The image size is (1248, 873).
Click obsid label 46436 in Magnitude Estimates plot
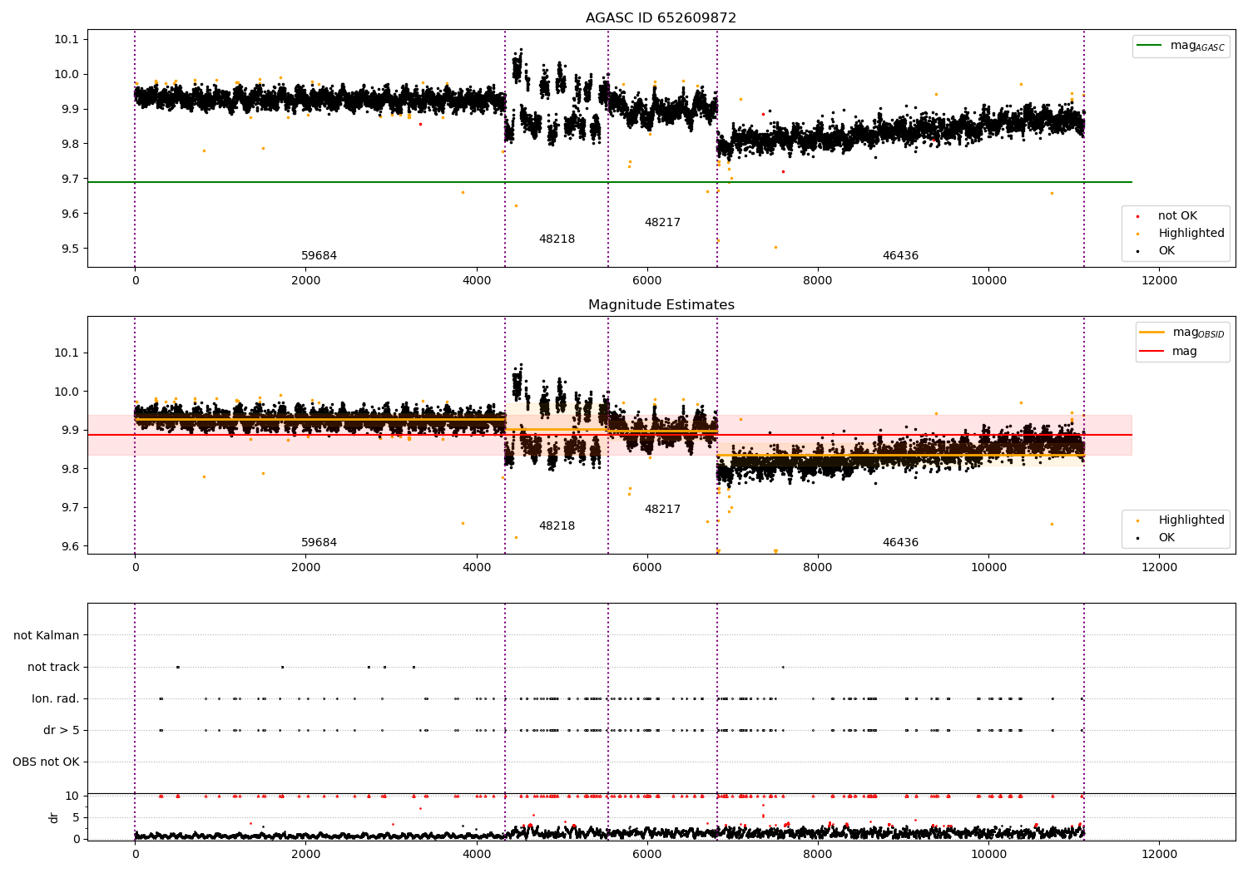click(900, 542)
